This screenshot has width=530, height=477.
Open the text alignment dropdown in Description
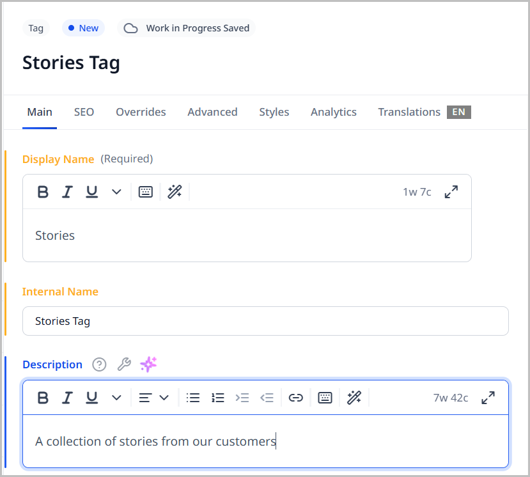point(153,398)
